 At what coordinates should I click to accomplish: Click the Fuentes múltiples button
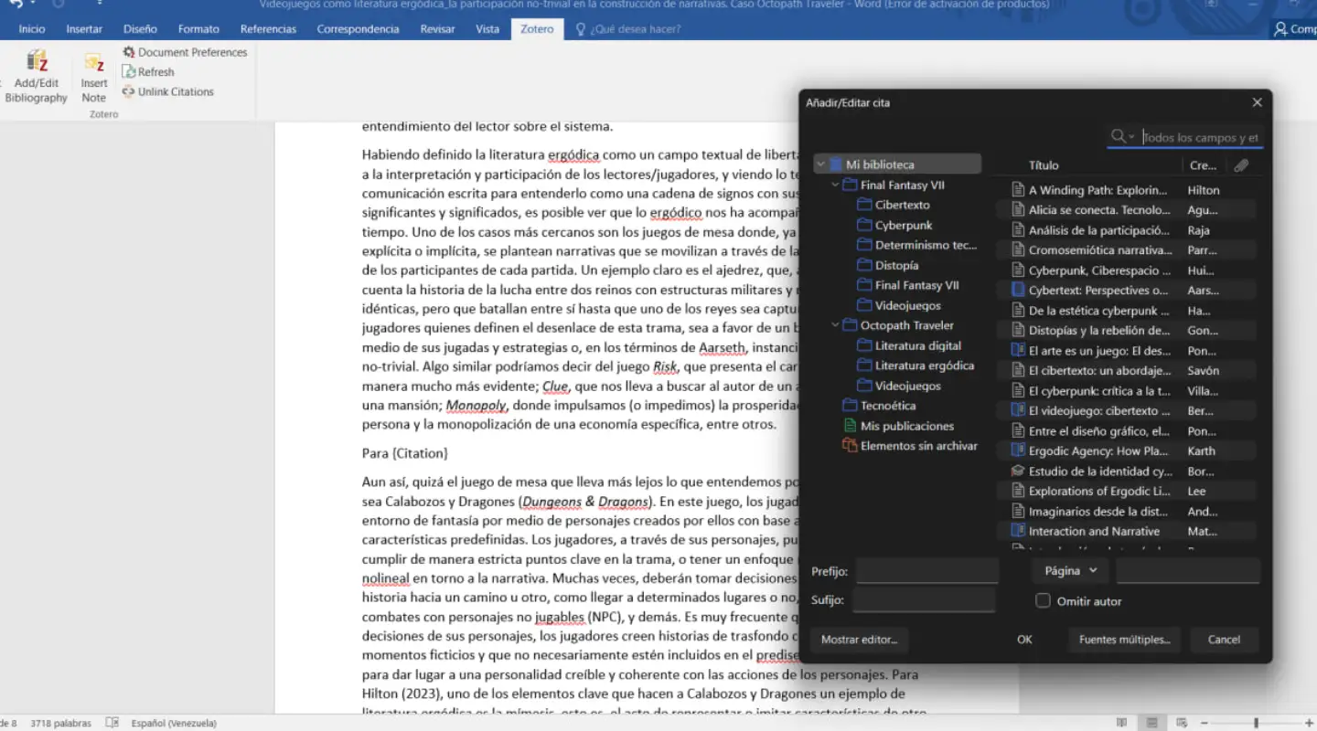(x=1124, y=640)
